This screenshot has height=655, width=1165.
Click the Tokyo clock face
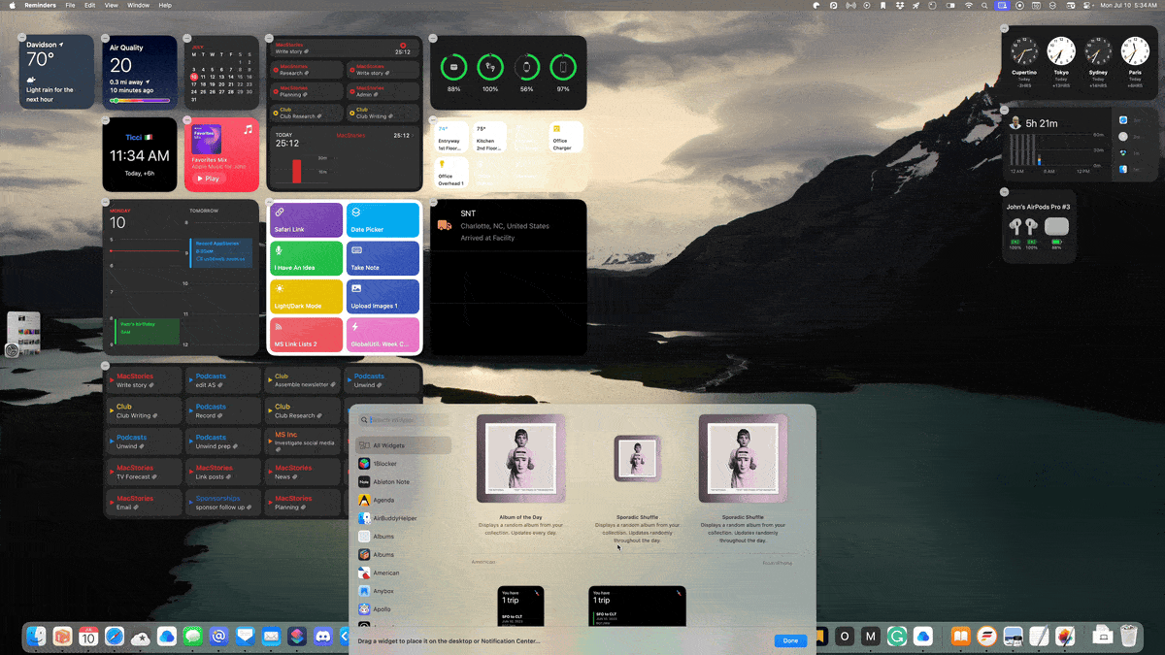[x=1061, y=52]
